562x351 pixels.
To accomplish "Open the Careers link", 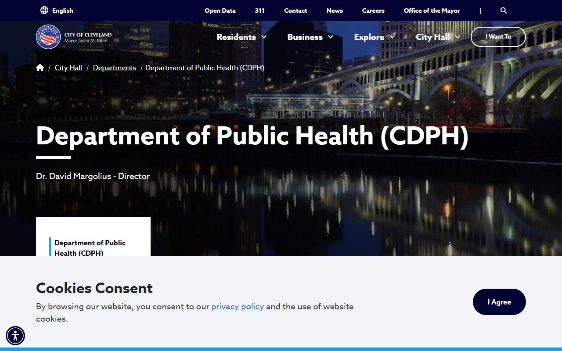I will (373, 11).
